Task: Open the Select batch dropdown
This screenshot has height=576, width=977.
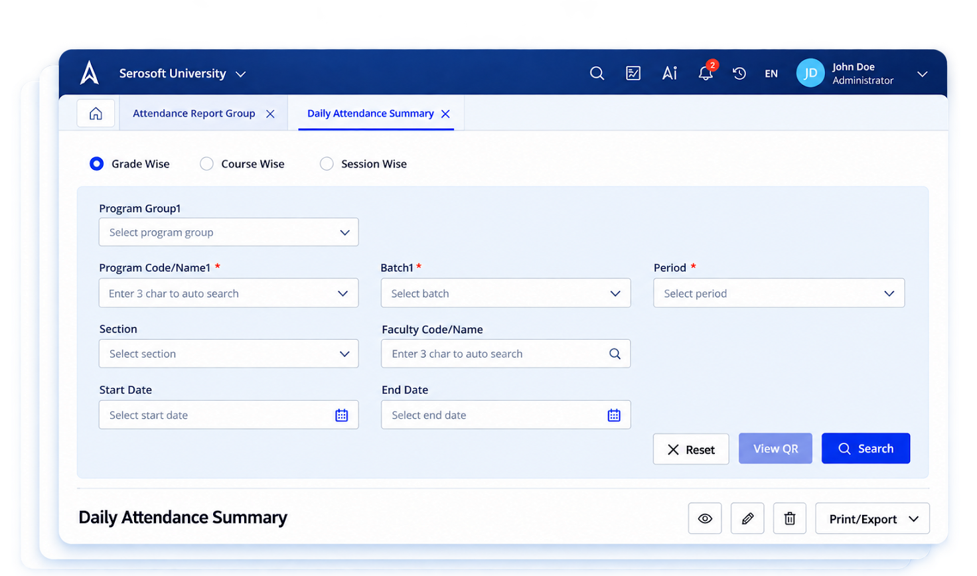Action: (x=506, y=293)
